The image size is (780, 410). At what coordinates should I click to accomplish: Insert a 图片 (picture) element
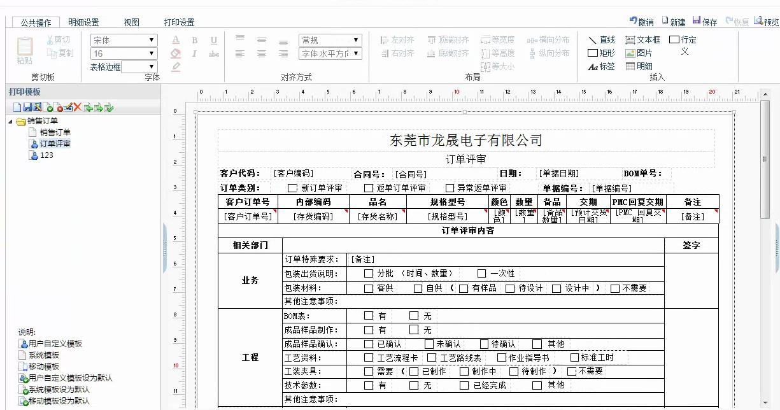[639, 53]
